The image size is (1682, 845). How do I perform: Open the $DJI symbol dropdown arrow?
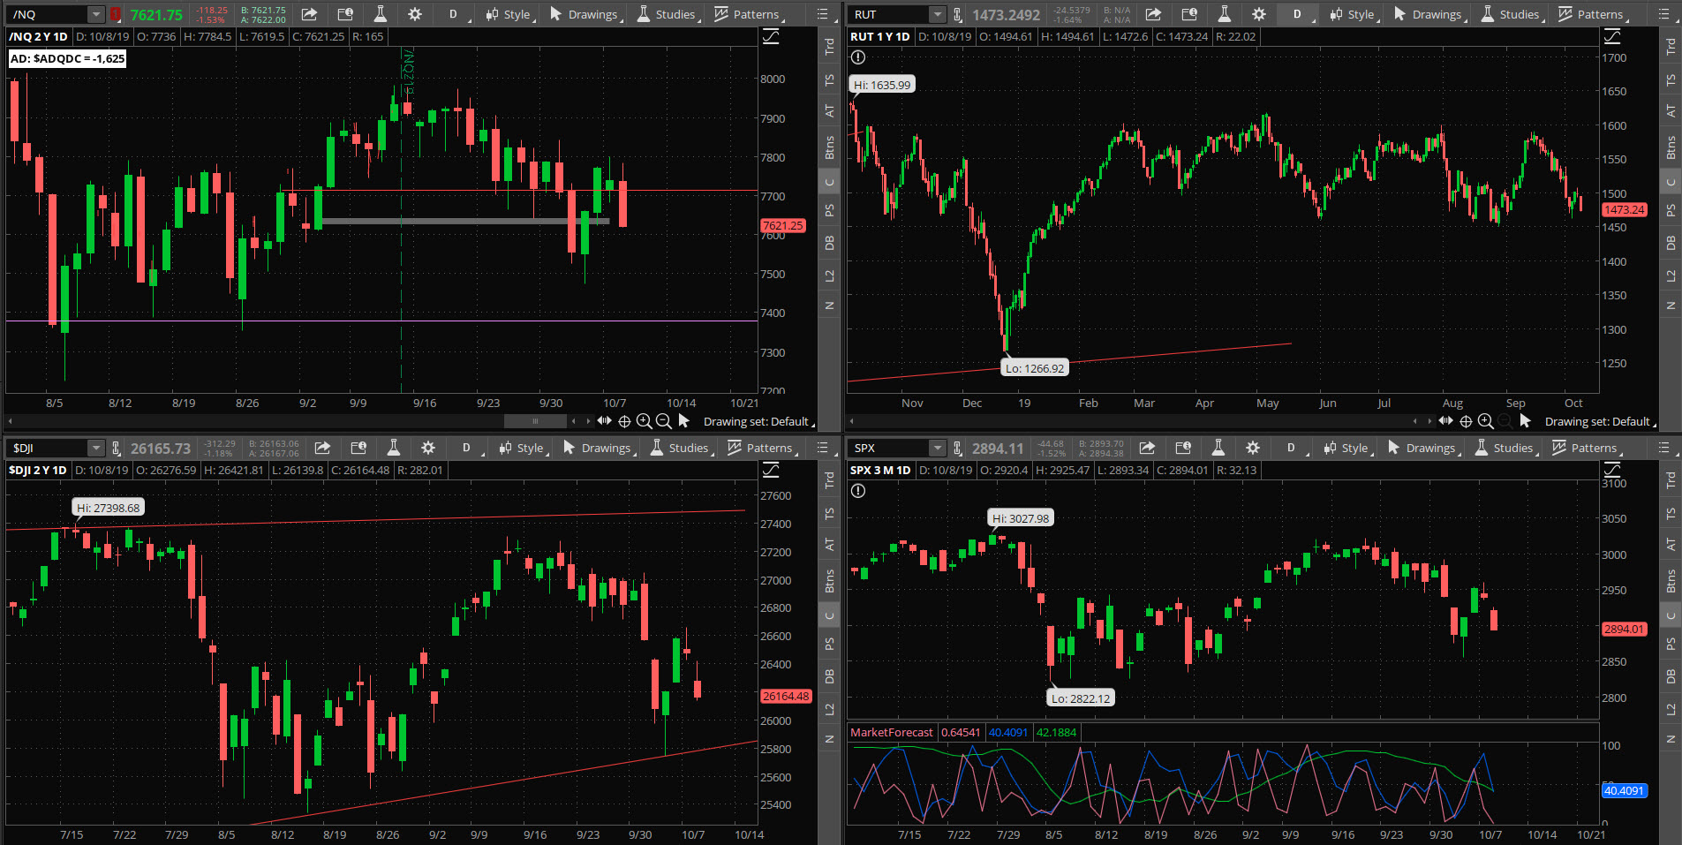(x=96, y=448)
